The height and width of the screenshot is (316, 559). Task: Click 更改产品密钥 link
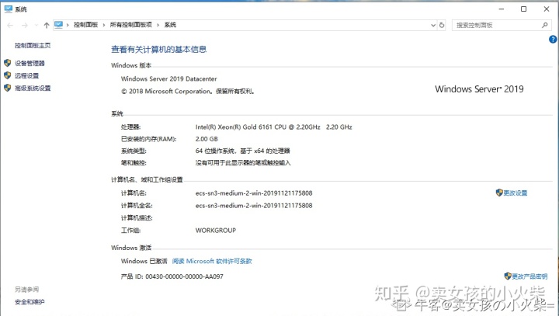pyautogui.click(x=529, y=276)
